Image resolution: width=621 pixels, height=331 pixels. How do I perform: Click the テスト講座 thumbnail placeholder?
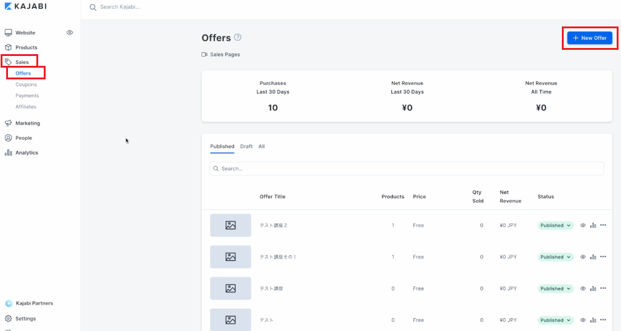click(230, 289)
